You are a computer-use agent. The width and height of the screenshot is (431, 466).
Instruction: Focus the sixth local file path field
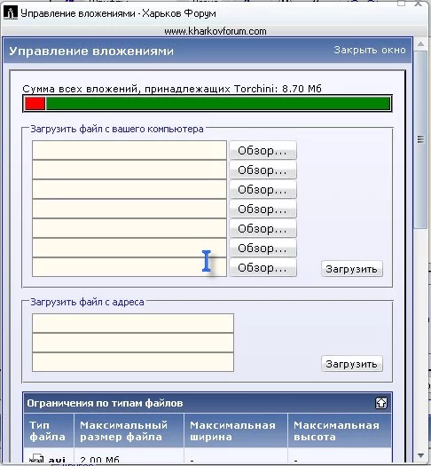(x=129, y=249)
